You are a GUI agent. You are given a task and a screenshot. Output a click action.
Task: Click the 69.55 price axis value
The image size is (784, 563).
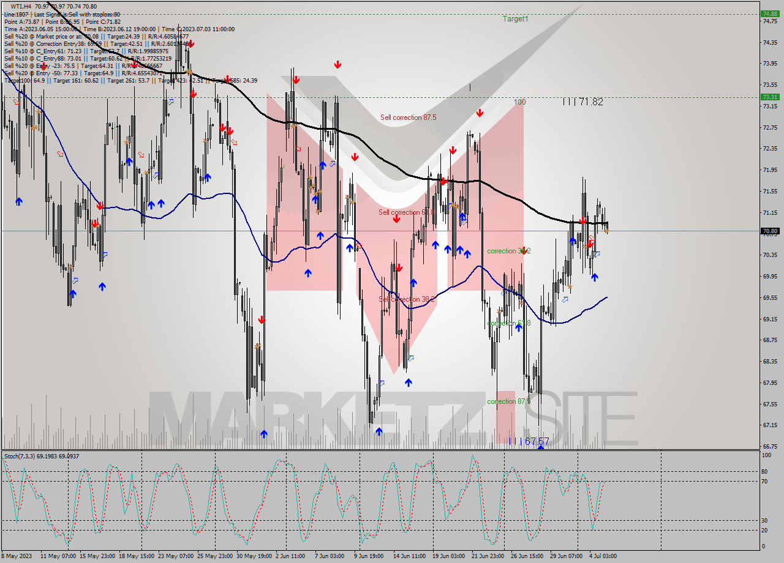tap(770, 297)
